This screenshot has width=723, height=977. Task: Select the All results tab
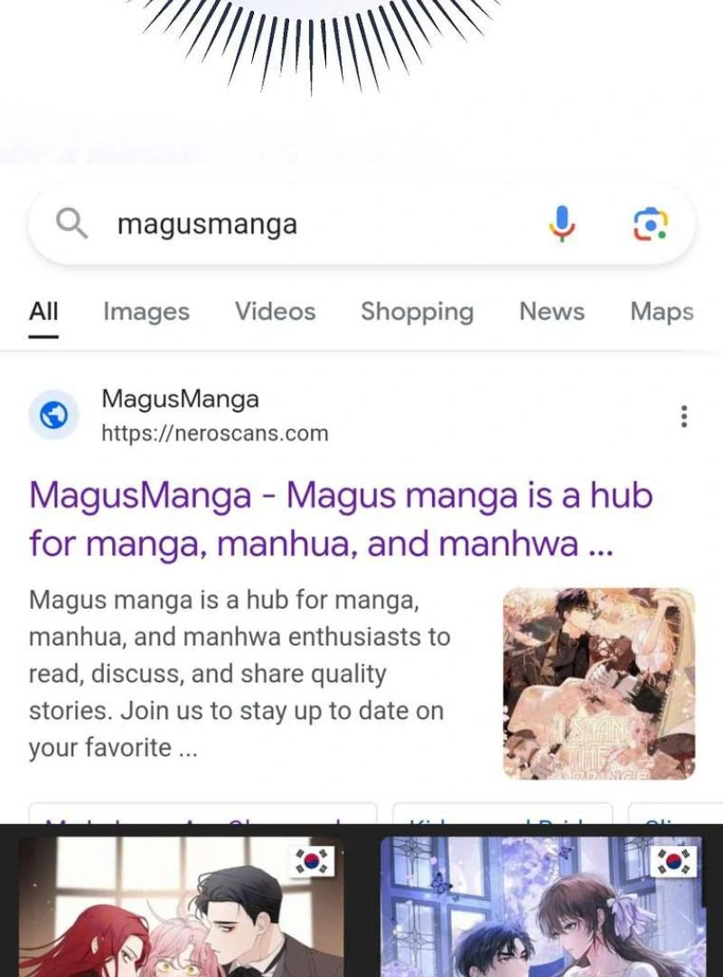[43, 311]
